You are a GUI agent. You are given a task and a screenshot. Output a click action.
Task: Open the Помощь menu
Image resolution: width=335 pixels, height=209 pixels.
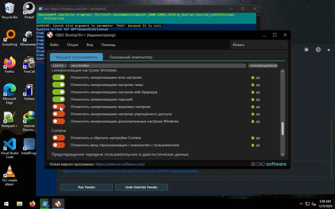tap(108, 45)
